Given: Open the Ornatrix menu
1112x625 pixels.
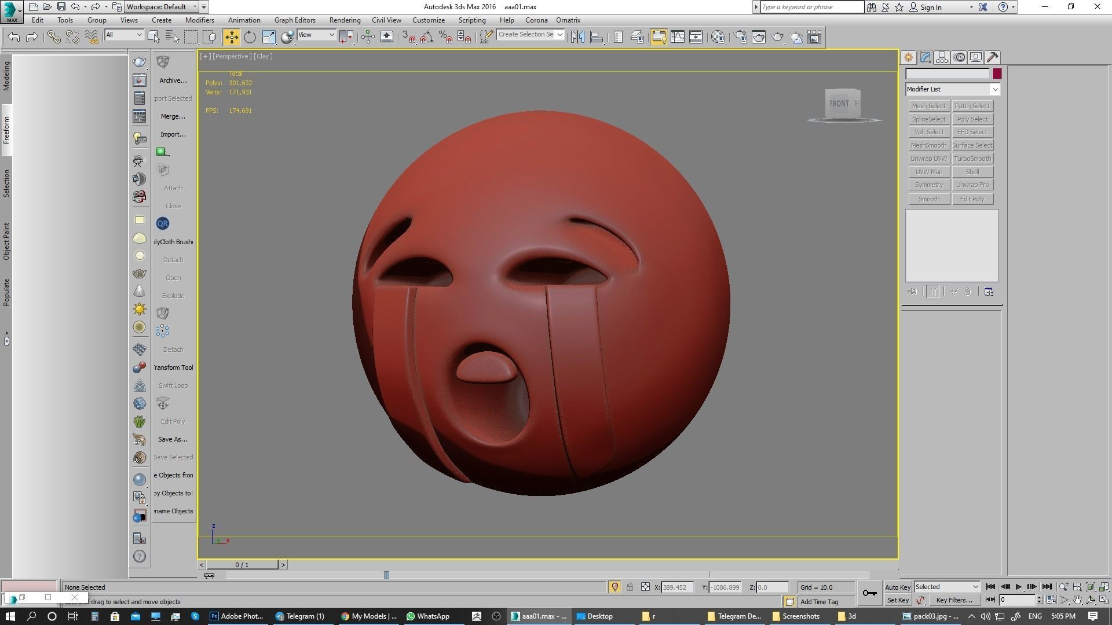Looking at the screenshot, I should (x=568, y=20).
